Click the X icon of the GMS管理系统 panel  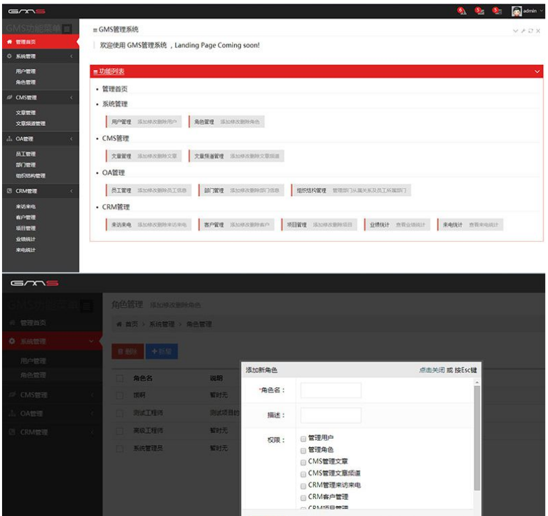coord(539,31)
